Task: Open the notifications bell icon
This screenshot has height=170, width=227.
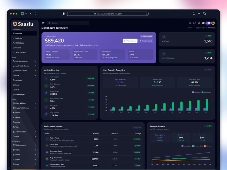Action: coord(199,23)
